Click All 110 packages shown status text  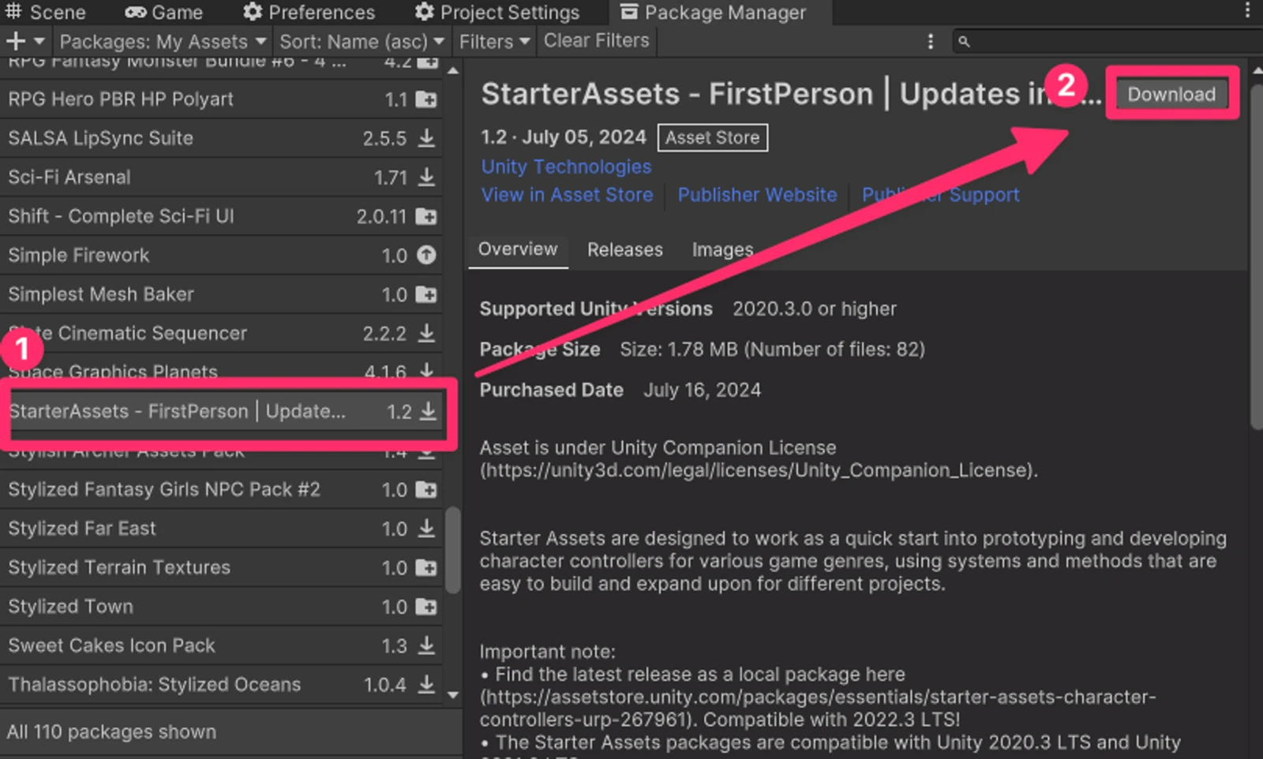(x=111, y=731)
